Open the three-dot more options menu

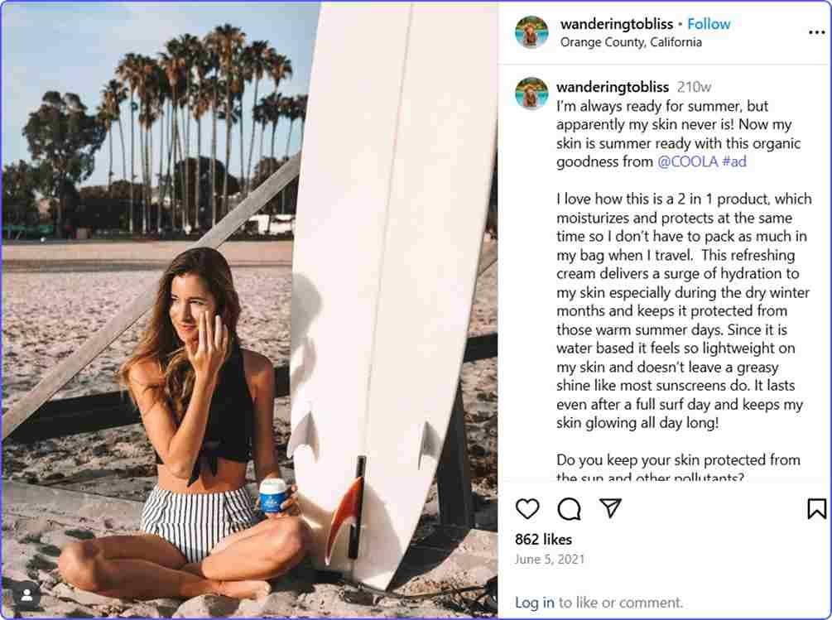[x=816, y=32]
